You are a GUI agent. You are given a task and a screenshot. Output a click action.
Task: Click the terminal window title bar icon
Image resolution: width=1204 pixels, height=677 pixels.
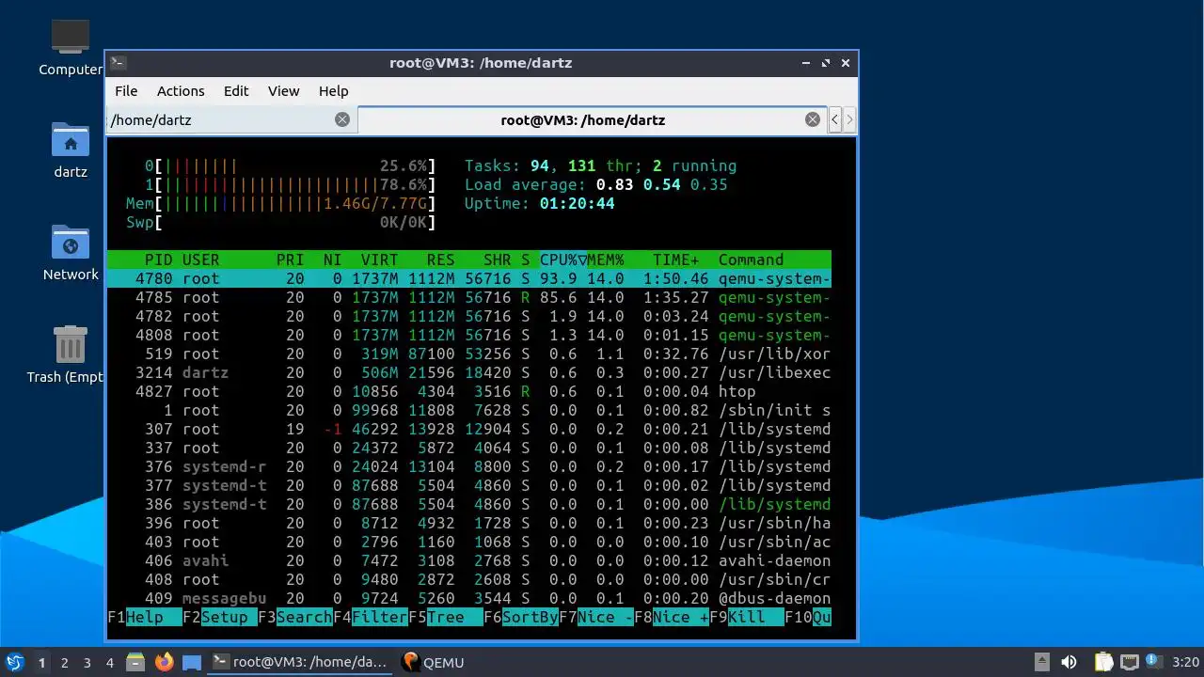[x=118, y=63]
